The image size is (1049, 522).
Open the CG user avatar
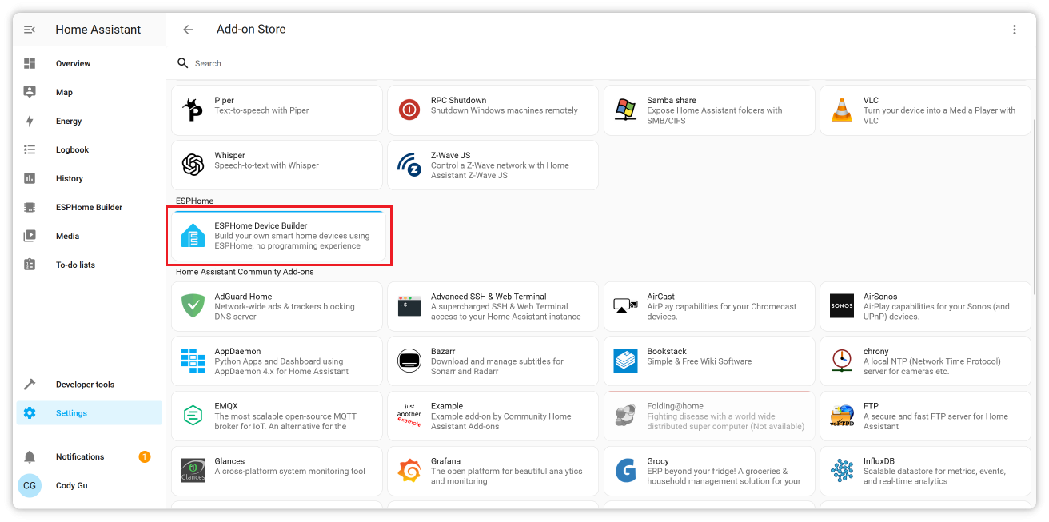[x=30, y=486]
